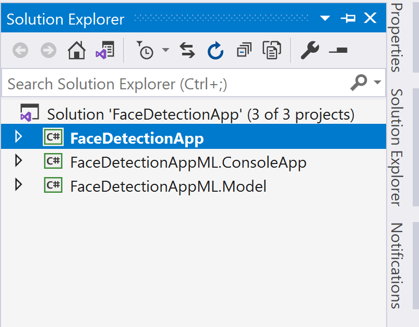The height and width of the screenshot is (327, 419).
Task: Collapse all items in Solution Explorer
Action: point(243,51)
